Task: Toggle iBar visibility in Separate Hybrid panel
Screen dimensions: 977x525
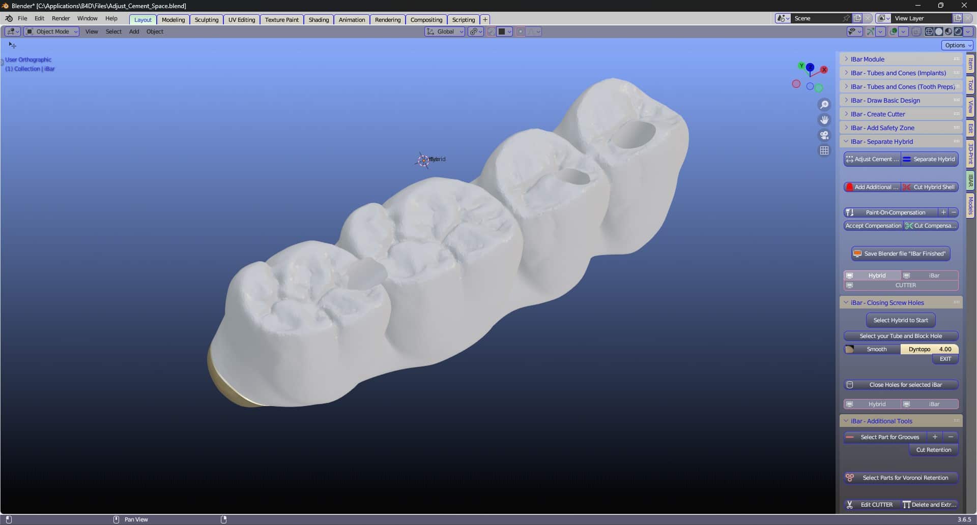Action: pyautogui.click(x=930, y=275)
